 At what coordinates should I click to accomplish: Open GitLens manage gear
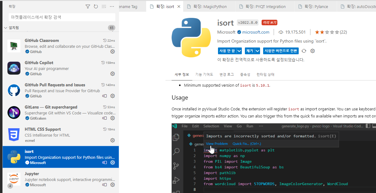point(113,118)
